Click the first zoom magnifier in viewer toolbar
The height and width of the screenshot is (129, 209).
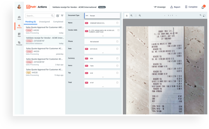coord(131,15)
